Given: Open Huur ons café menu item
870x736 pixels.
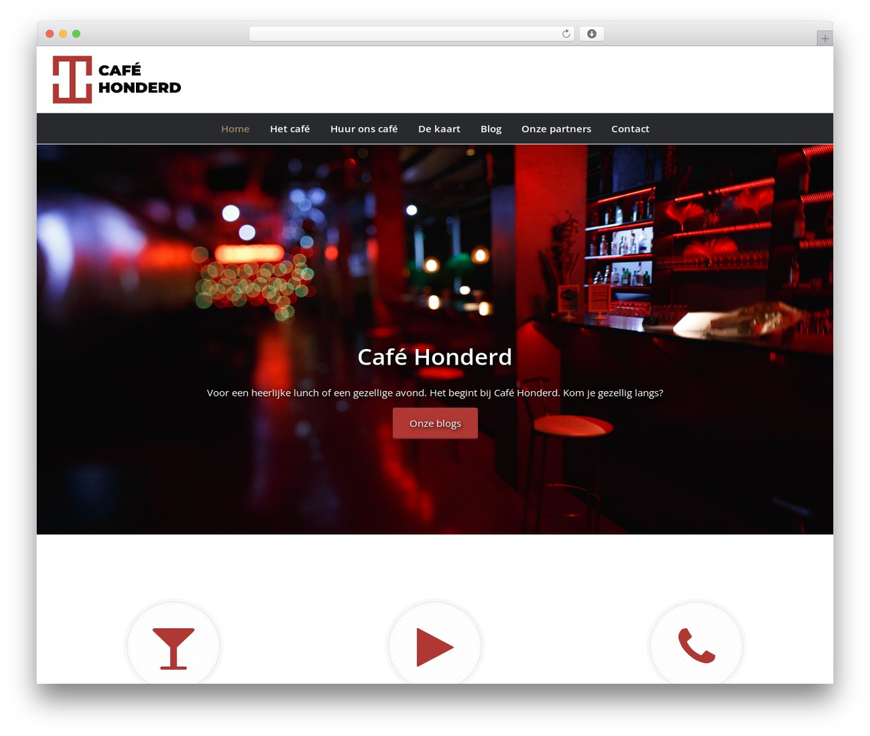Looking at the screenshot, I should tap(364, 129).
